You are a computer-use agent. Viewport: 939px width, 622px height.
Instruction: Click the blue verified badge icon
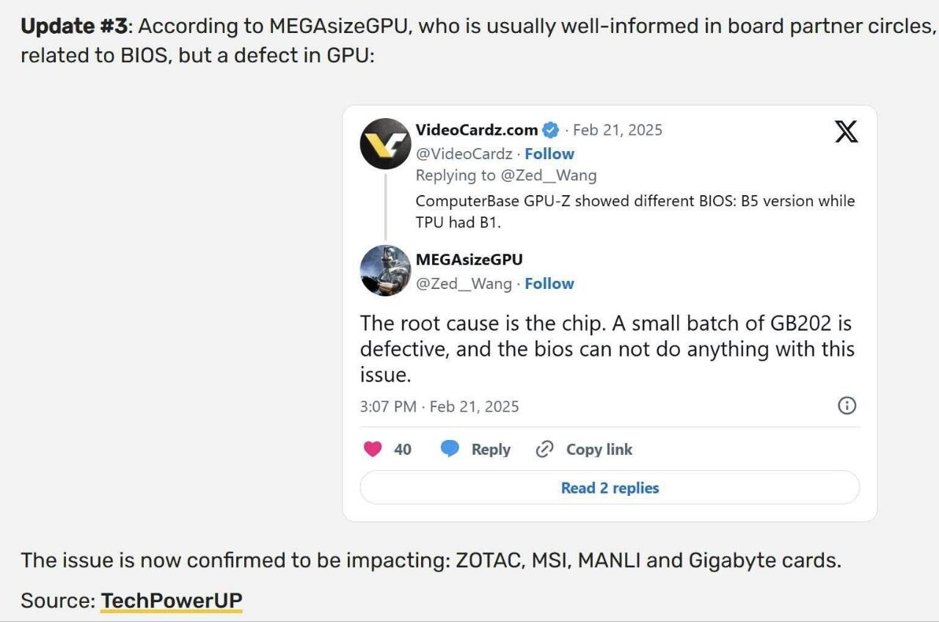[x=550, y=131]
